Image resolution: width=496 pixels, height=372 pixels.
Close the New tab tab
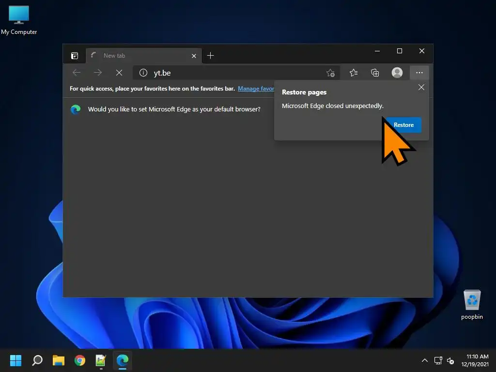194,56
